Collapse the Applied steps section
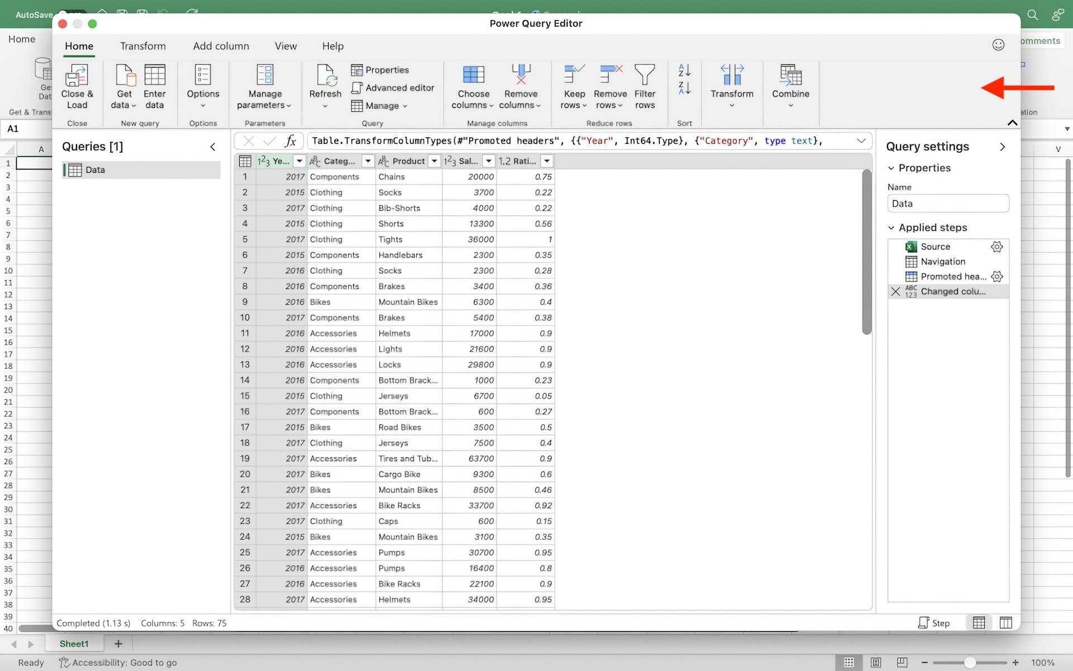The height and width of the screenshot is (671, 1073). (890, 228)
